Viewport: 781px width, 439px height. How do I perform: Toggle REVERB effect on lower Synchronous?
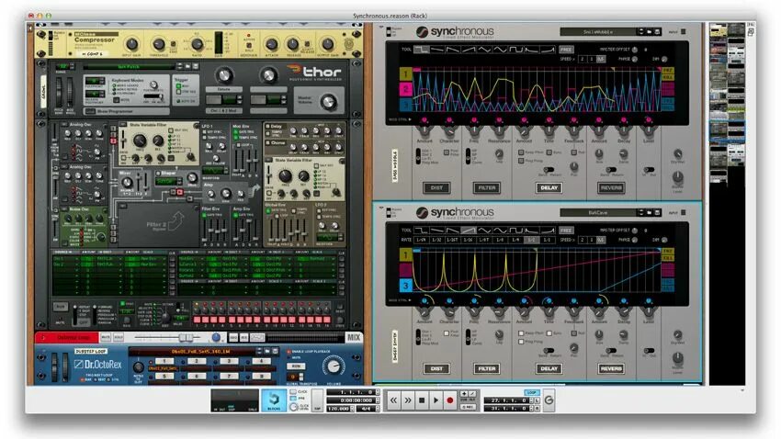click(611, 368)
